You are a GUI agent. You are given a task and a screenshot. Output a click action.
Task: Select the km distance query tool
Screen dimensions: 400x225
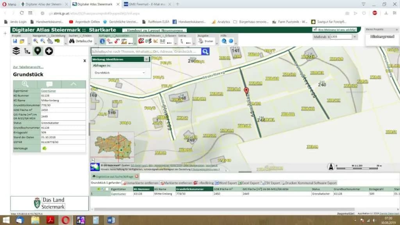pos(110,41)
